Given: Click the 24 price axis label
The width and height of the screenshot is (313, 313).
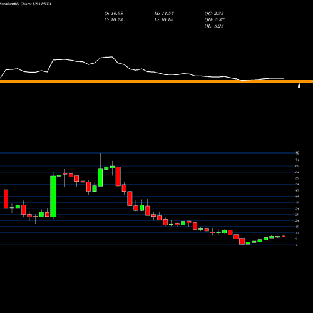Looking at the screenshot, I should coord(297,220).
